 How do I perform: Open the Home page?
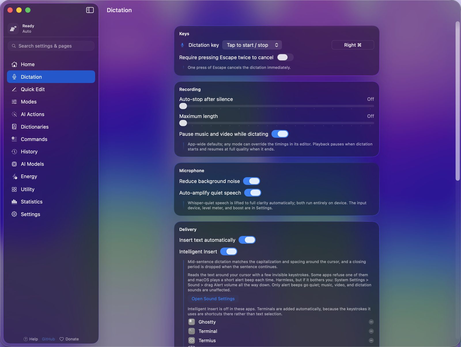[51, 64]
